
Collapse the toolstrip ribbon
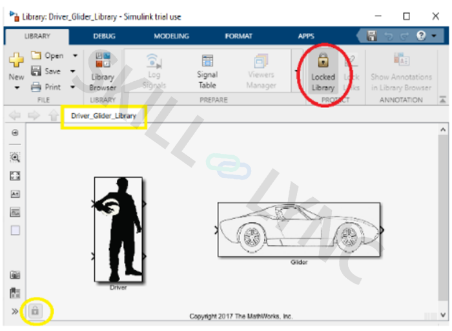442,100
